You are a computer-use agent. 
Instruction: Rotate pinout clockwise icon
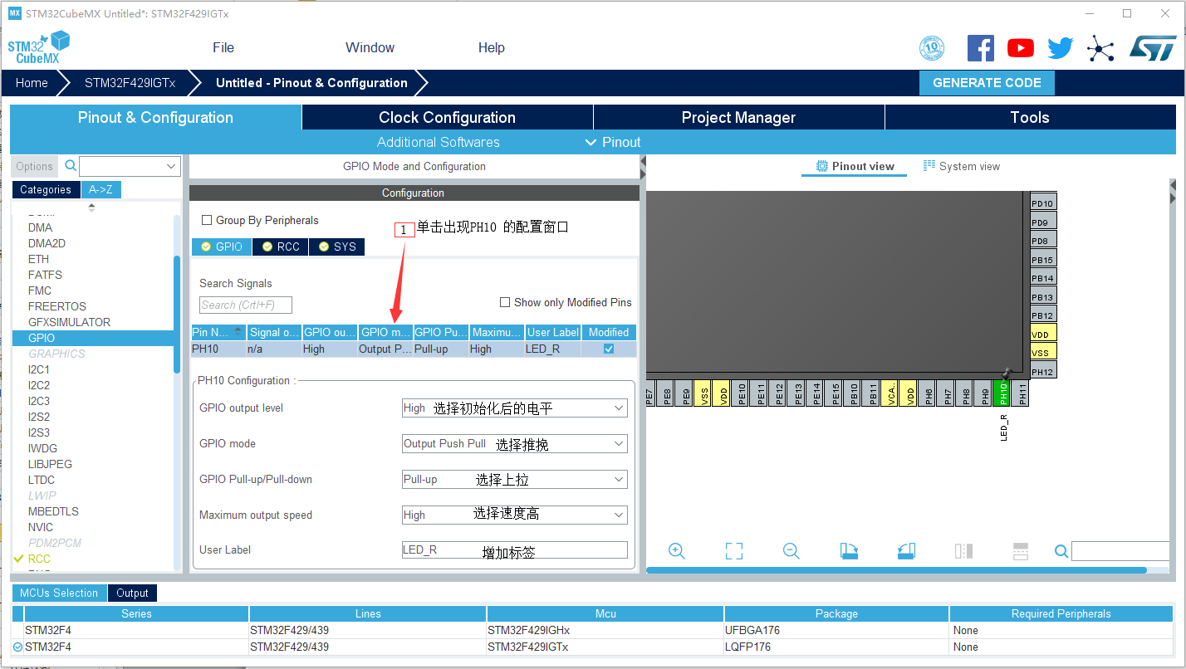pos(849,551)
